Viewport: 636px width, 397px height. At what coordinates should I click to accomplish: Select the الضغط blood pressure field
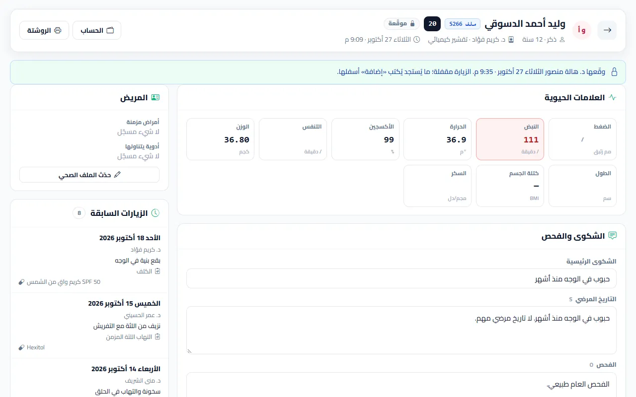pos(582,139)
